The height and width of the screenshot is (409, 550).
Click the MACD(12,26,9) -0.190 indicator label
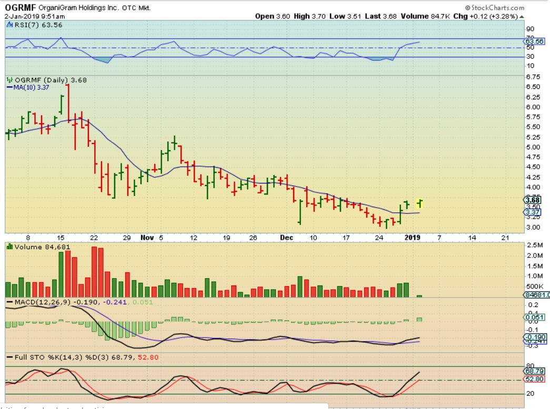pyautogui.click(x=57, y=302)
